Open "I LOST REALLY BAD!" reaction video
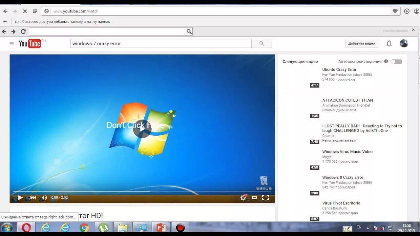 click(362, 128)
